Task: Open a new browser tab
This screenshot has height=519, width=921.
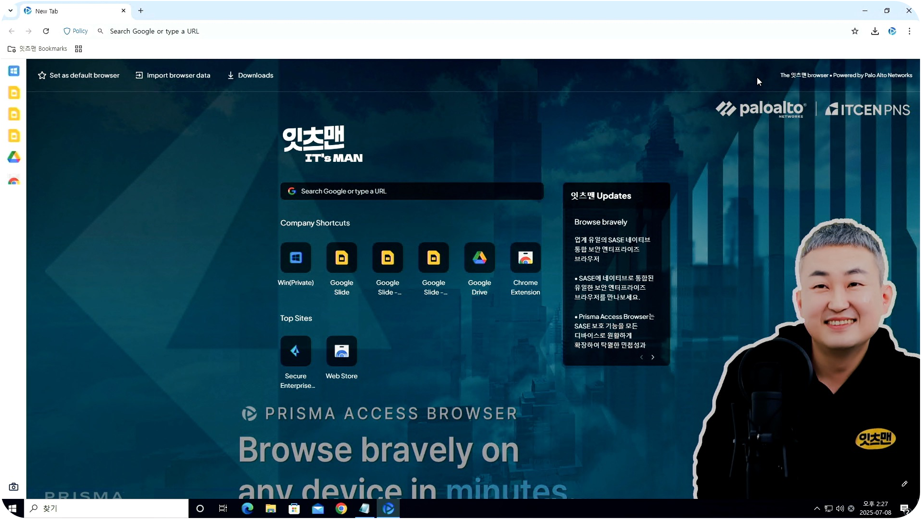Action: click(141, 11)
